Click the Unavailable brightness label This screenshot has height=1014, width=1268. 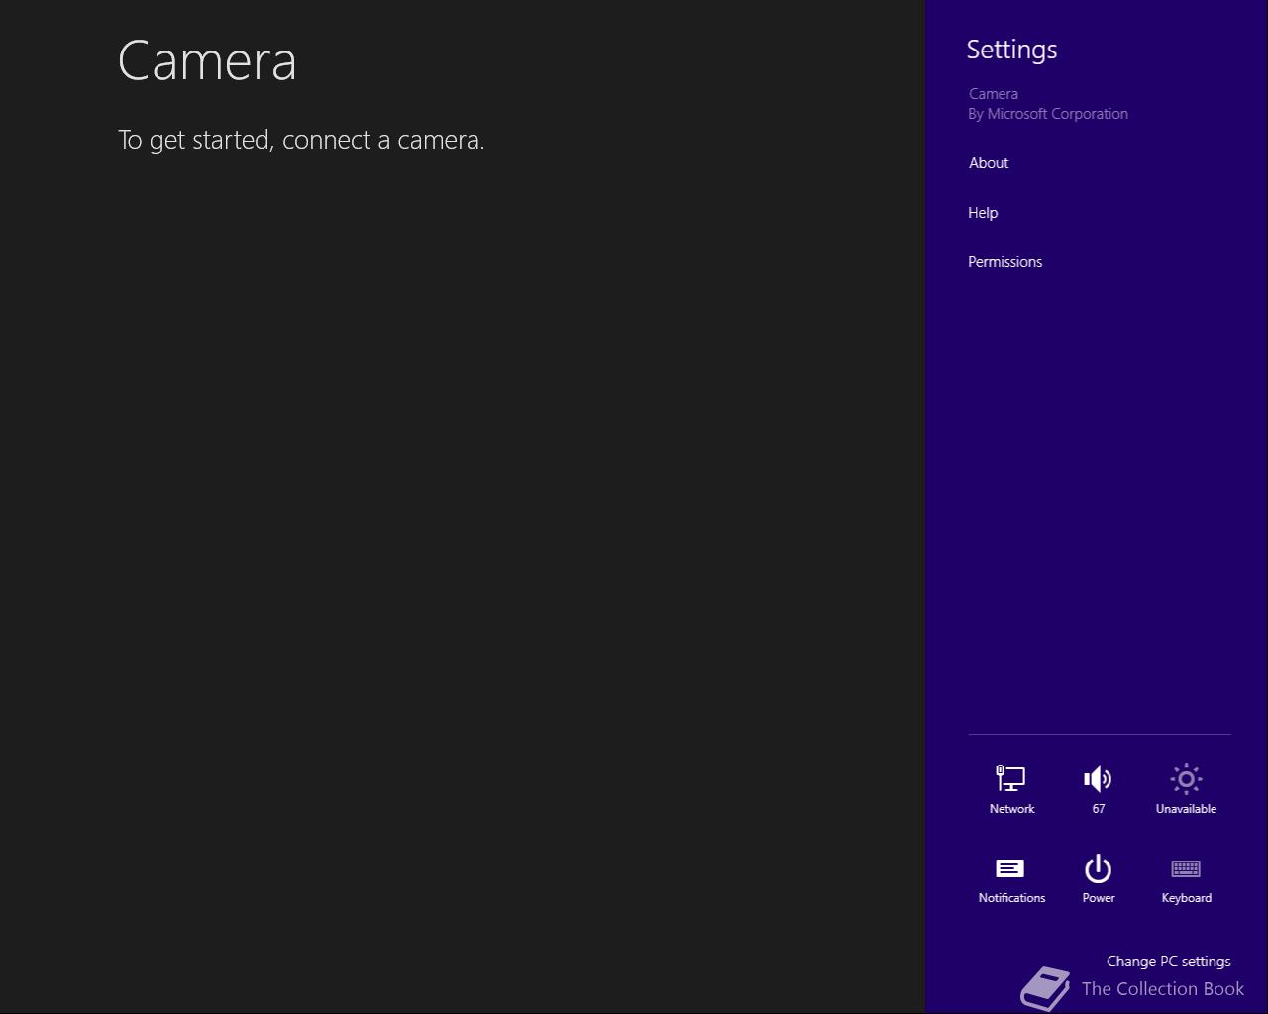coord(1186,809)
